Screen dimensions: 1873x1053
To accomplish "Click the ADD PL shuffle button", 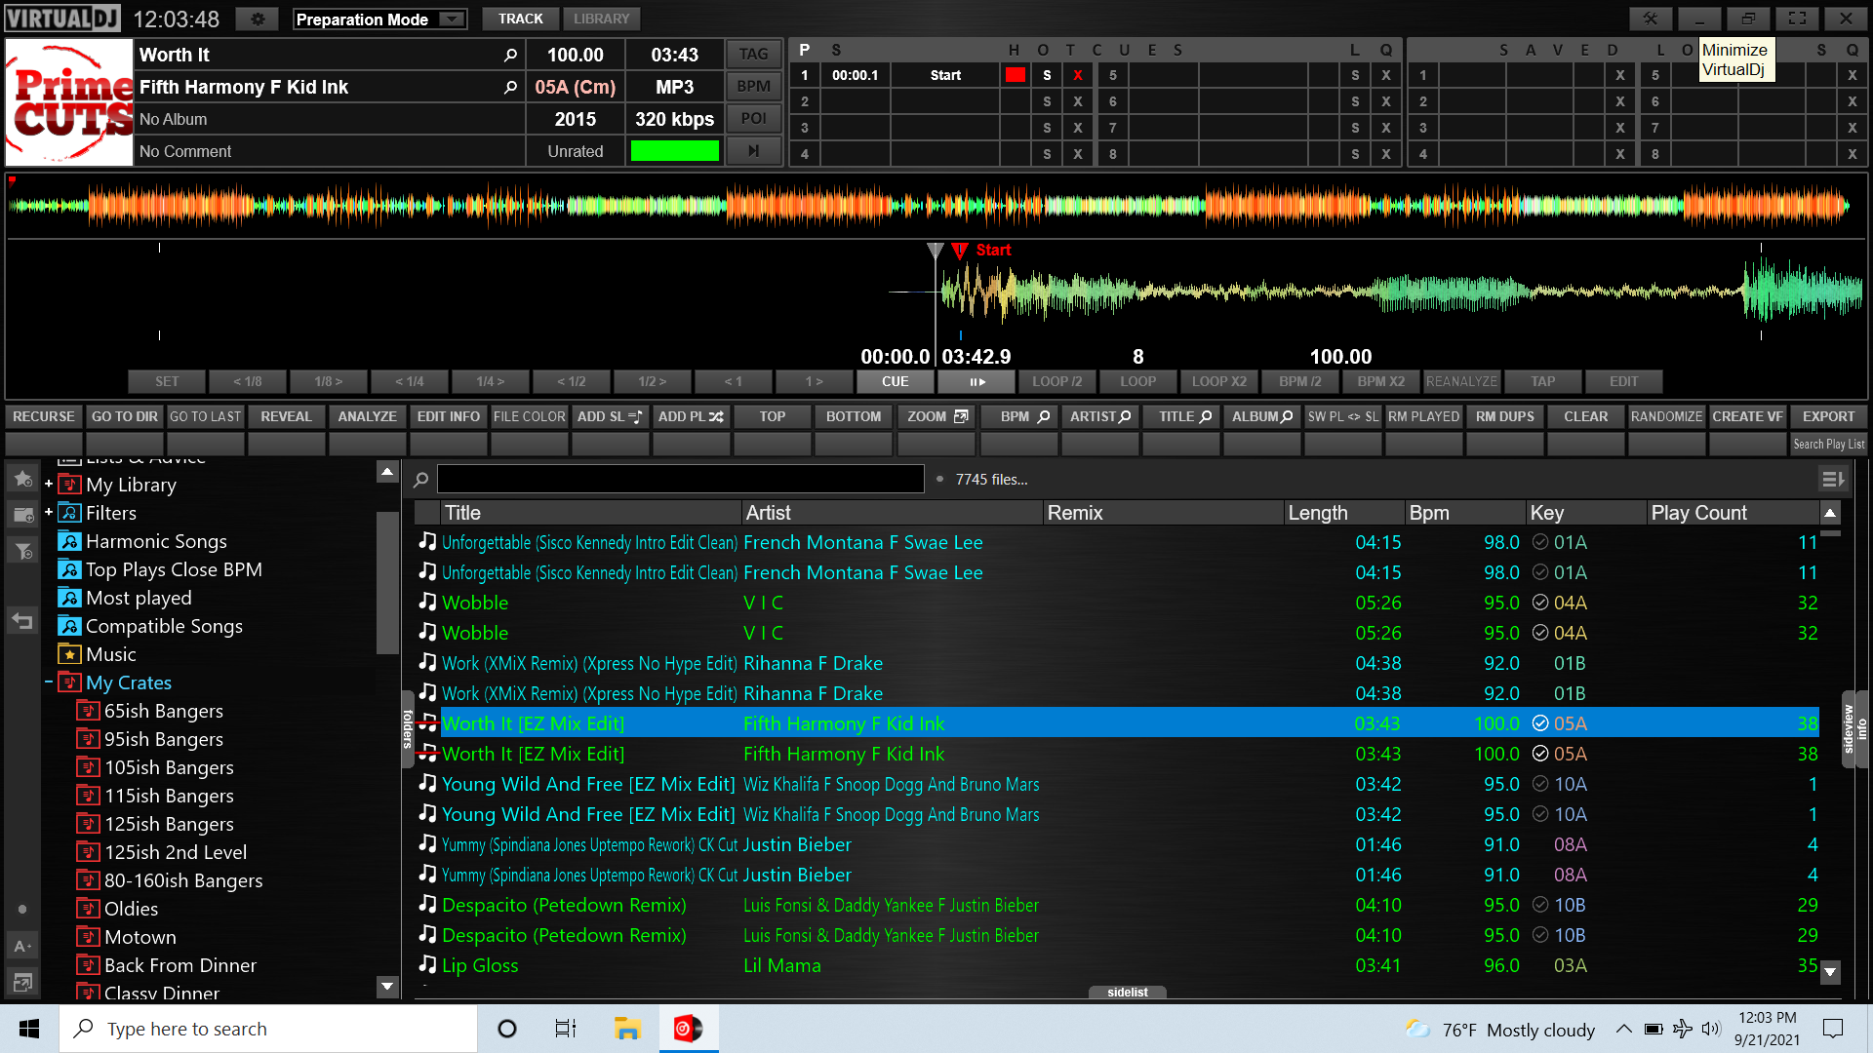I will tap(691, 416).
